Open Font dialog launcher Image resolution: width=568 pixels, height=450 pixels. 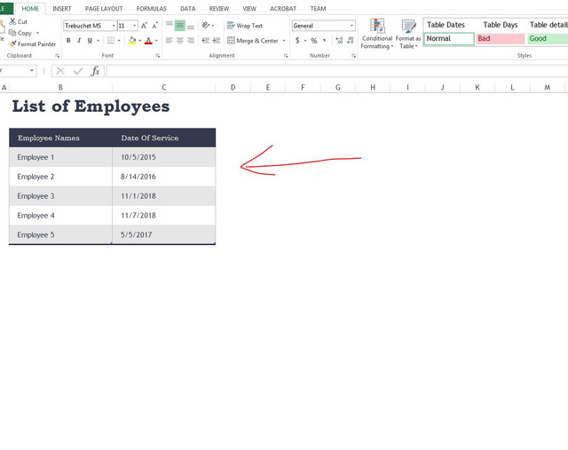pyautogui.click(x=158, y=56)
